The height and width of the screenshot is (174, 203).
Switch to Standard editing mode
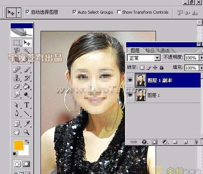(17, 164)
